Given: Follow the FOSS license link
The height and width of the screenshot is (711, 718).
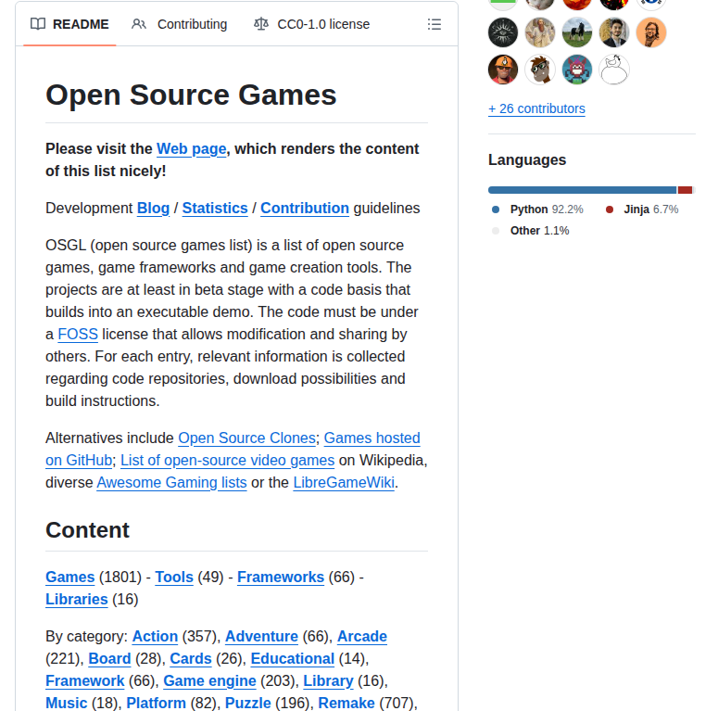Looking at the screenshot, I should pos(78,334).
